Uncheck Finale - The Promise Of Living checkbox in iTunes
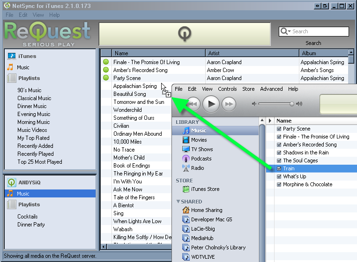Screen dimensions: 357x262 pos(279,137)
